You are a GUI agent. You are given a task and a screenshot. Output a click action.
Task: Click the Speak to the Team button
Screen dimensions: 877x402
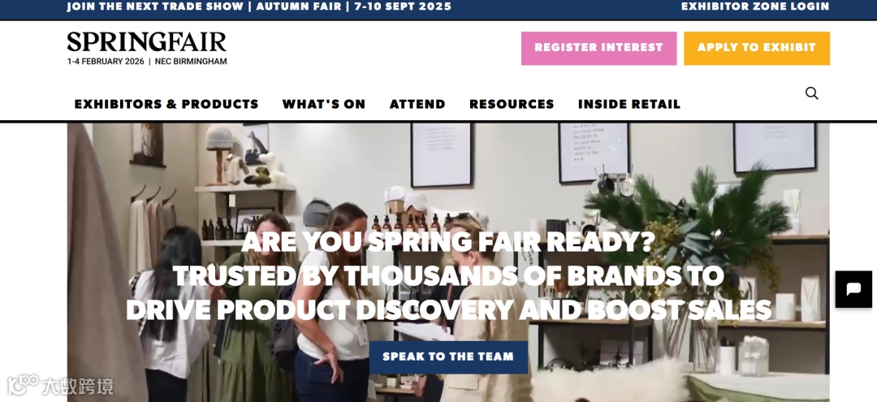pyautogui.click(x=448, y=357)
